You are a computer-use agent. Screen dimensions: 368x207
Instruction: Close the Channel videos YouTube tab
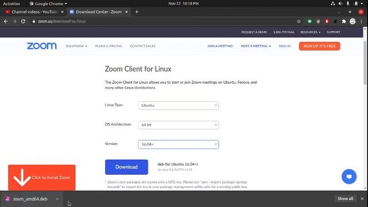(x=62, y=11)
